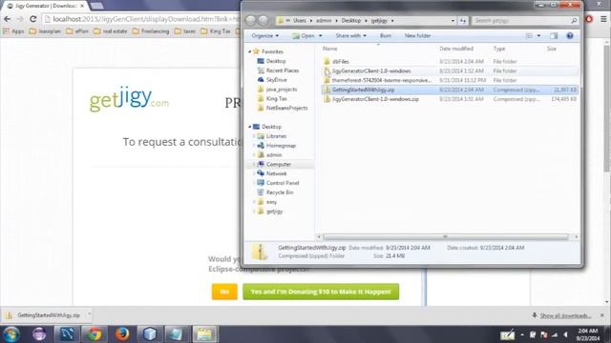Image resolution: width=611 pixels, height=343 pixels.
Task: Click Change your view icon in Explorer
Action: tap(529, 36)
